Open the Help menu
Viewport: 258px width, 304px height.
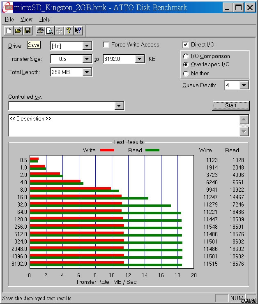(45, 19)
